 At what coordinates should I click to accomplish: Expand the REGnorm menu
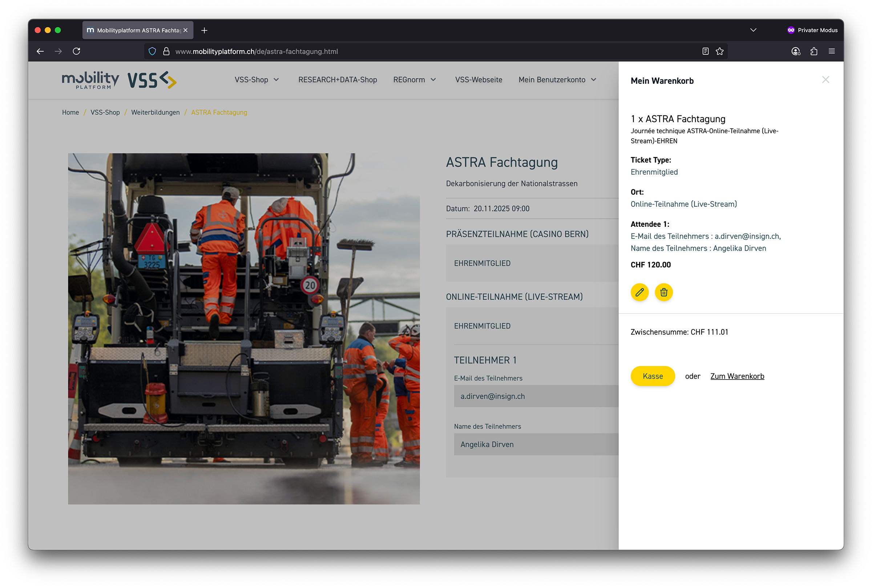point(415,80)
